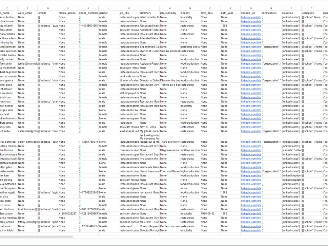Viewport: 328px width, 246px height.
Task: Click the birth_year header cell
Action: click(230, 13)
